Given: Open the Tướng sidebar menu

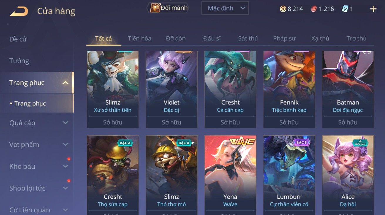Looking at the screenshot, I should click(19, 61).
